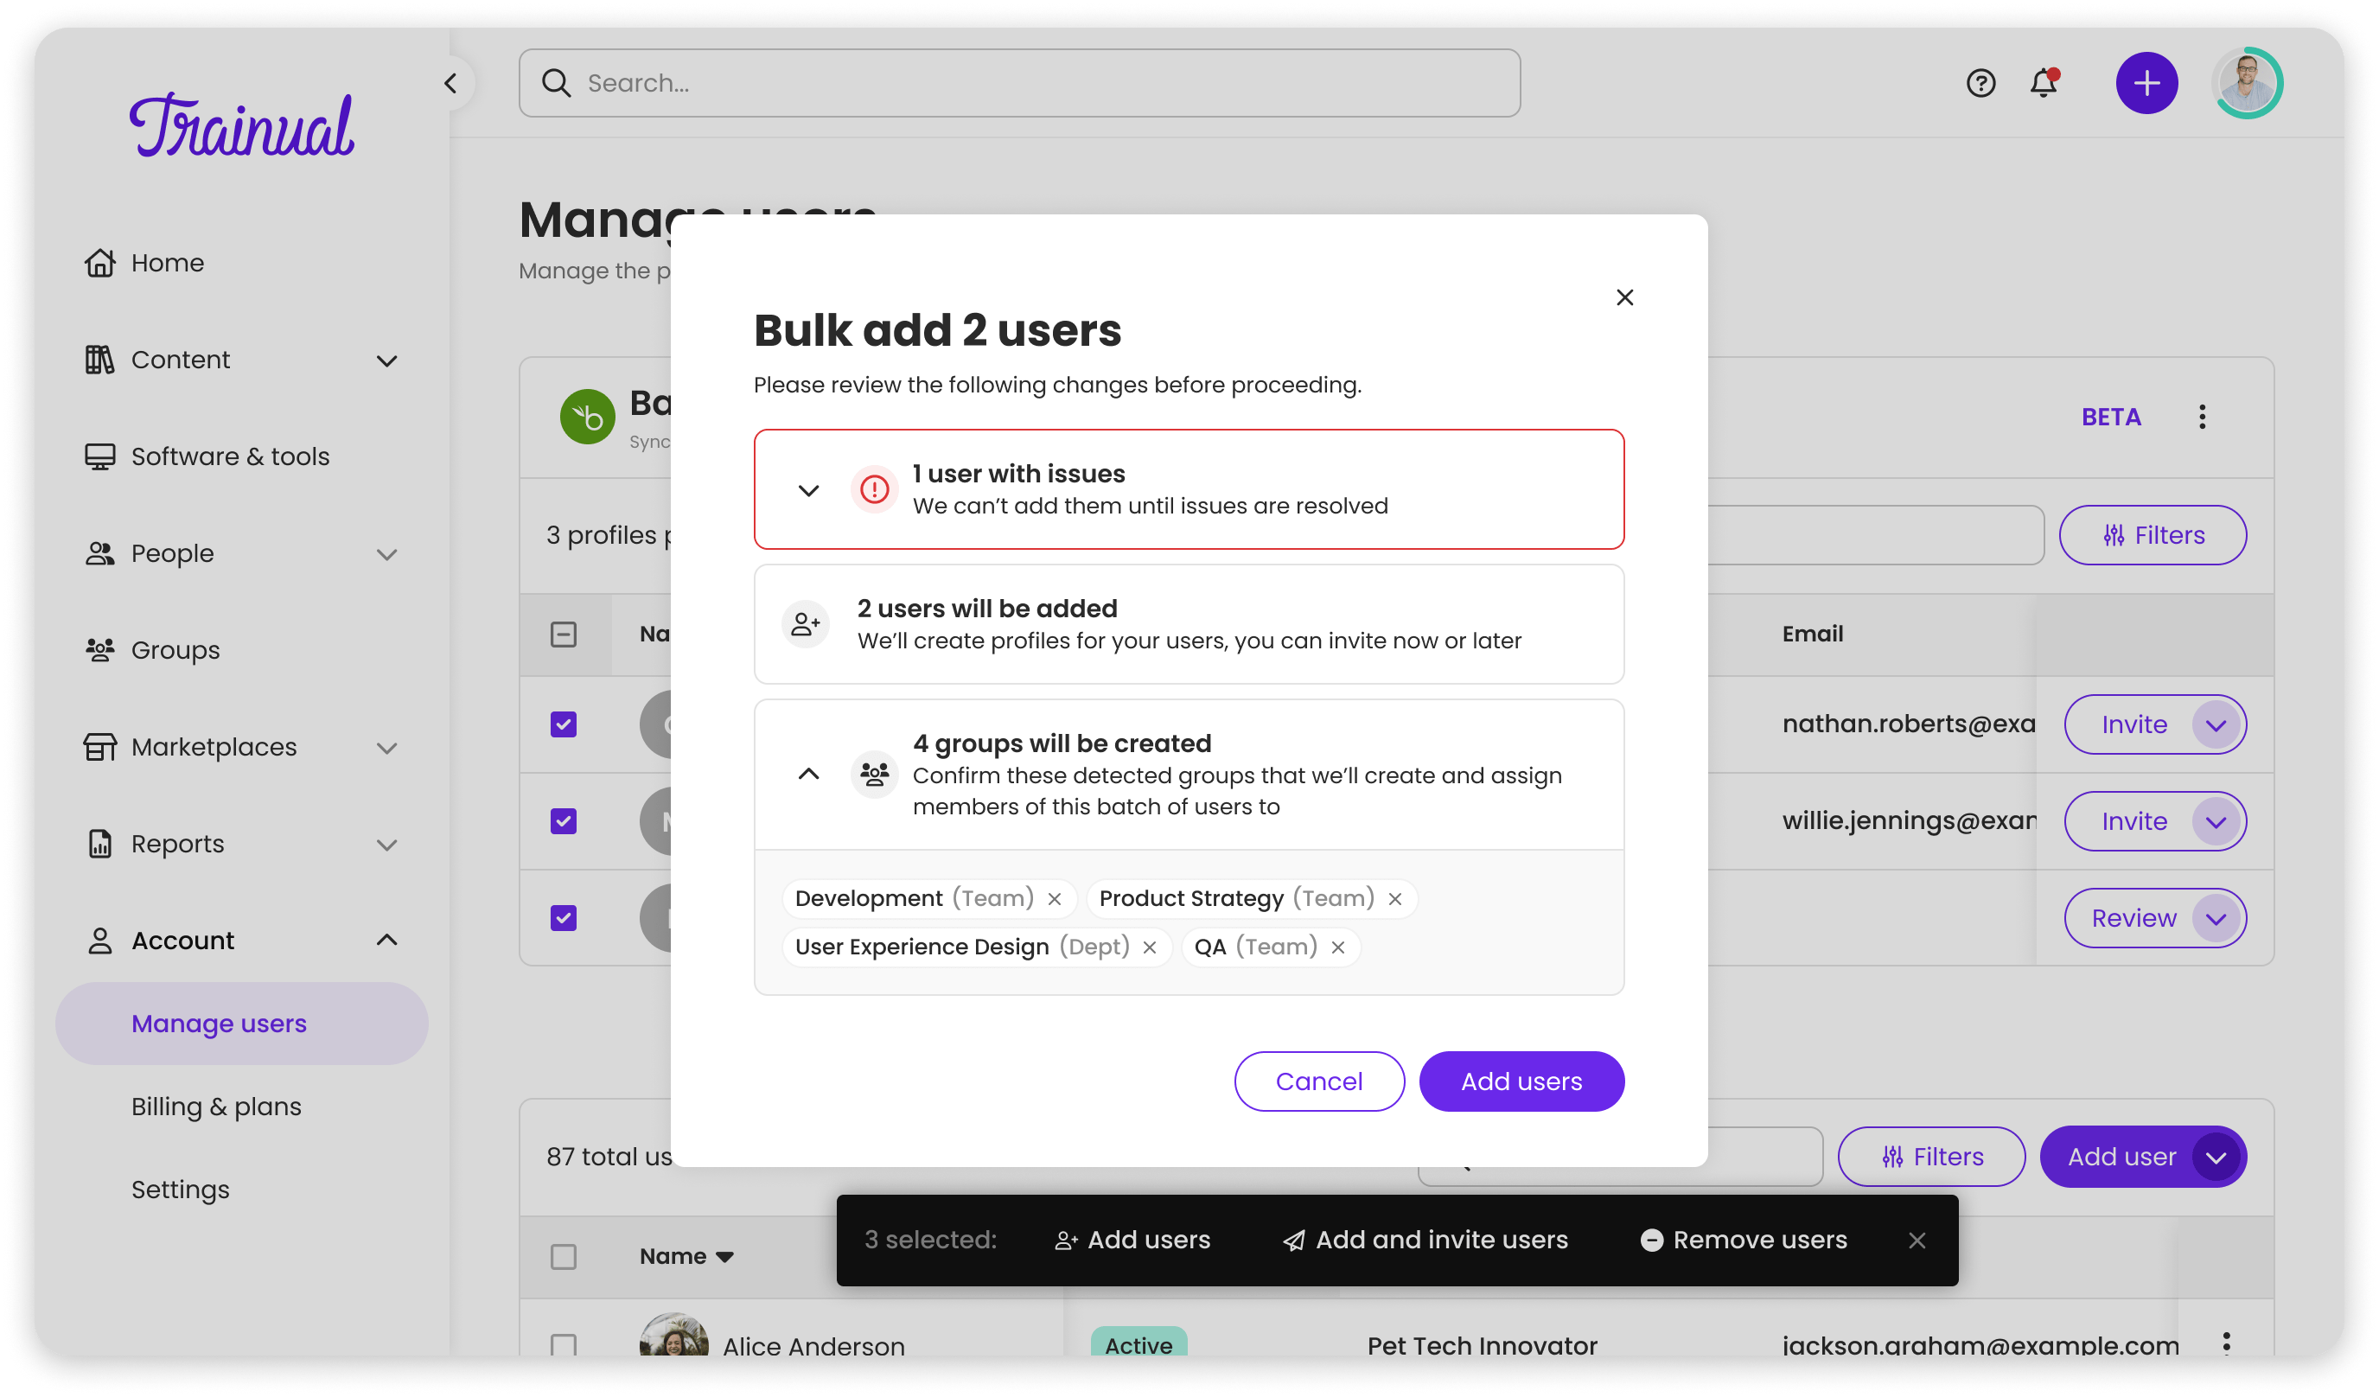
Task: Click Cancel in the dialog
Action: coord(1319,1081)
